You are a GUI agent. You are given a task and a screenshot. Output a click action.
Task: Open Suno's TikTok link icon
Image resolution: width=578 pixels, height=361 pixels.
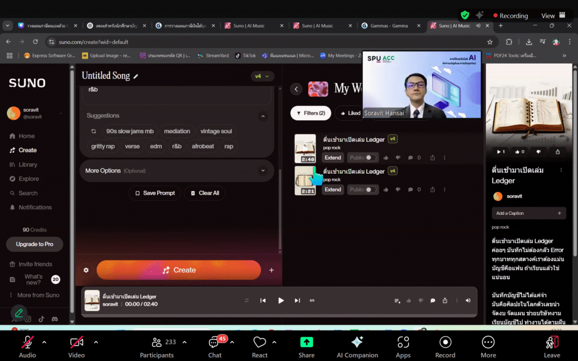pos(41,319)
